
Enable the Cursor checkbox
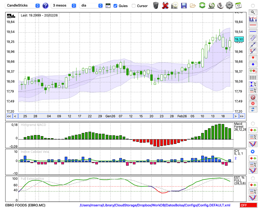point(134,6)
